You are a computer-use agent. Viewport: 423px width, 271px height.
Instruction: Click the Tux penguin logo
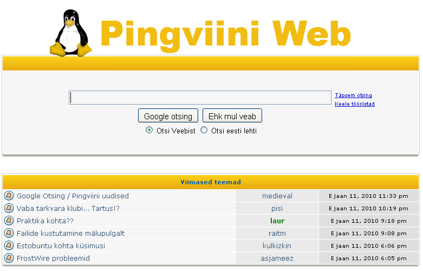(71, 34)
